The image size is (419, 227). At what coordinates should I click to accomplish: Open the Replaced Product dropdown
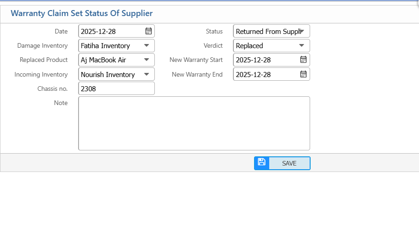click(x=147, y=60)
